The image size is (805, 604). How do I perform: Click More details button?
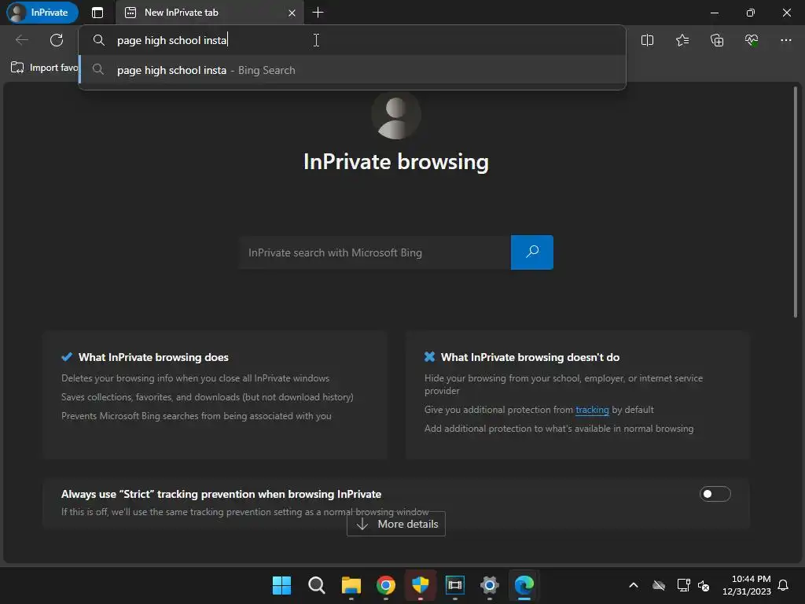396,524
